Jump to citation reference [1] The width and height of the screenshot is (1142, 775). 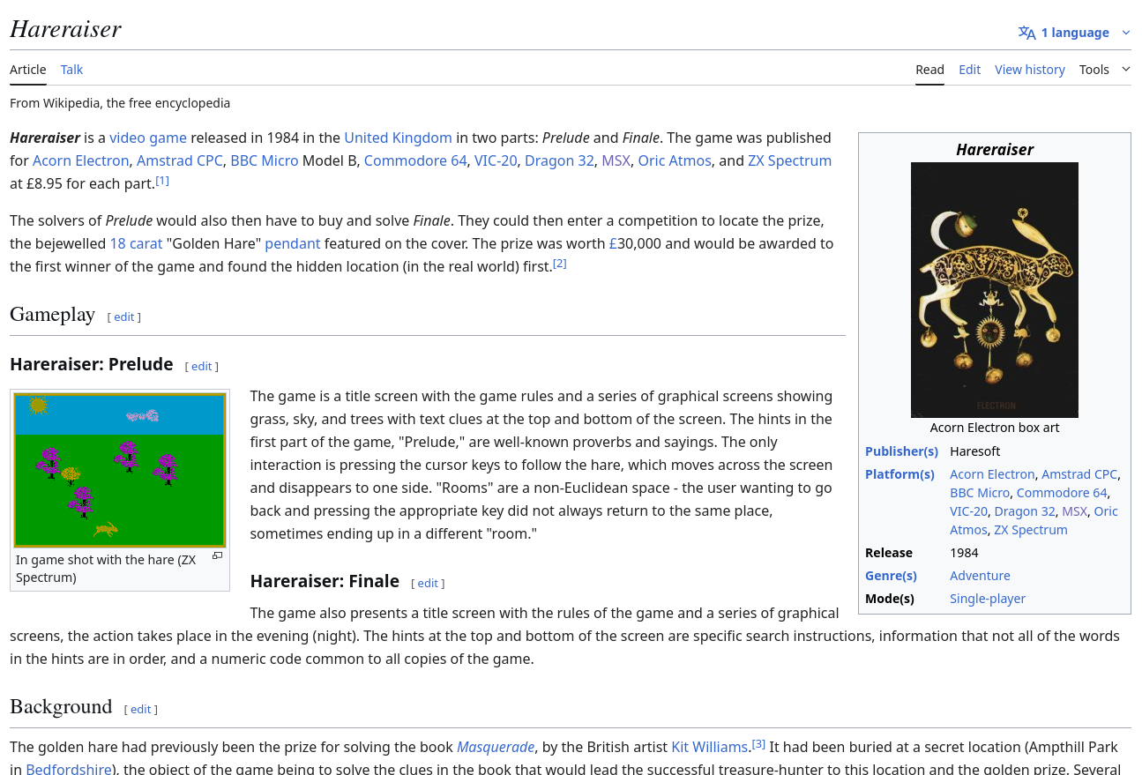click(162, 181)
